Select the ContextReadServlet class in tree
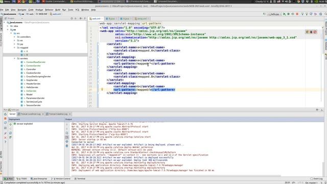 pyautogui.click(x=36, y=62)
